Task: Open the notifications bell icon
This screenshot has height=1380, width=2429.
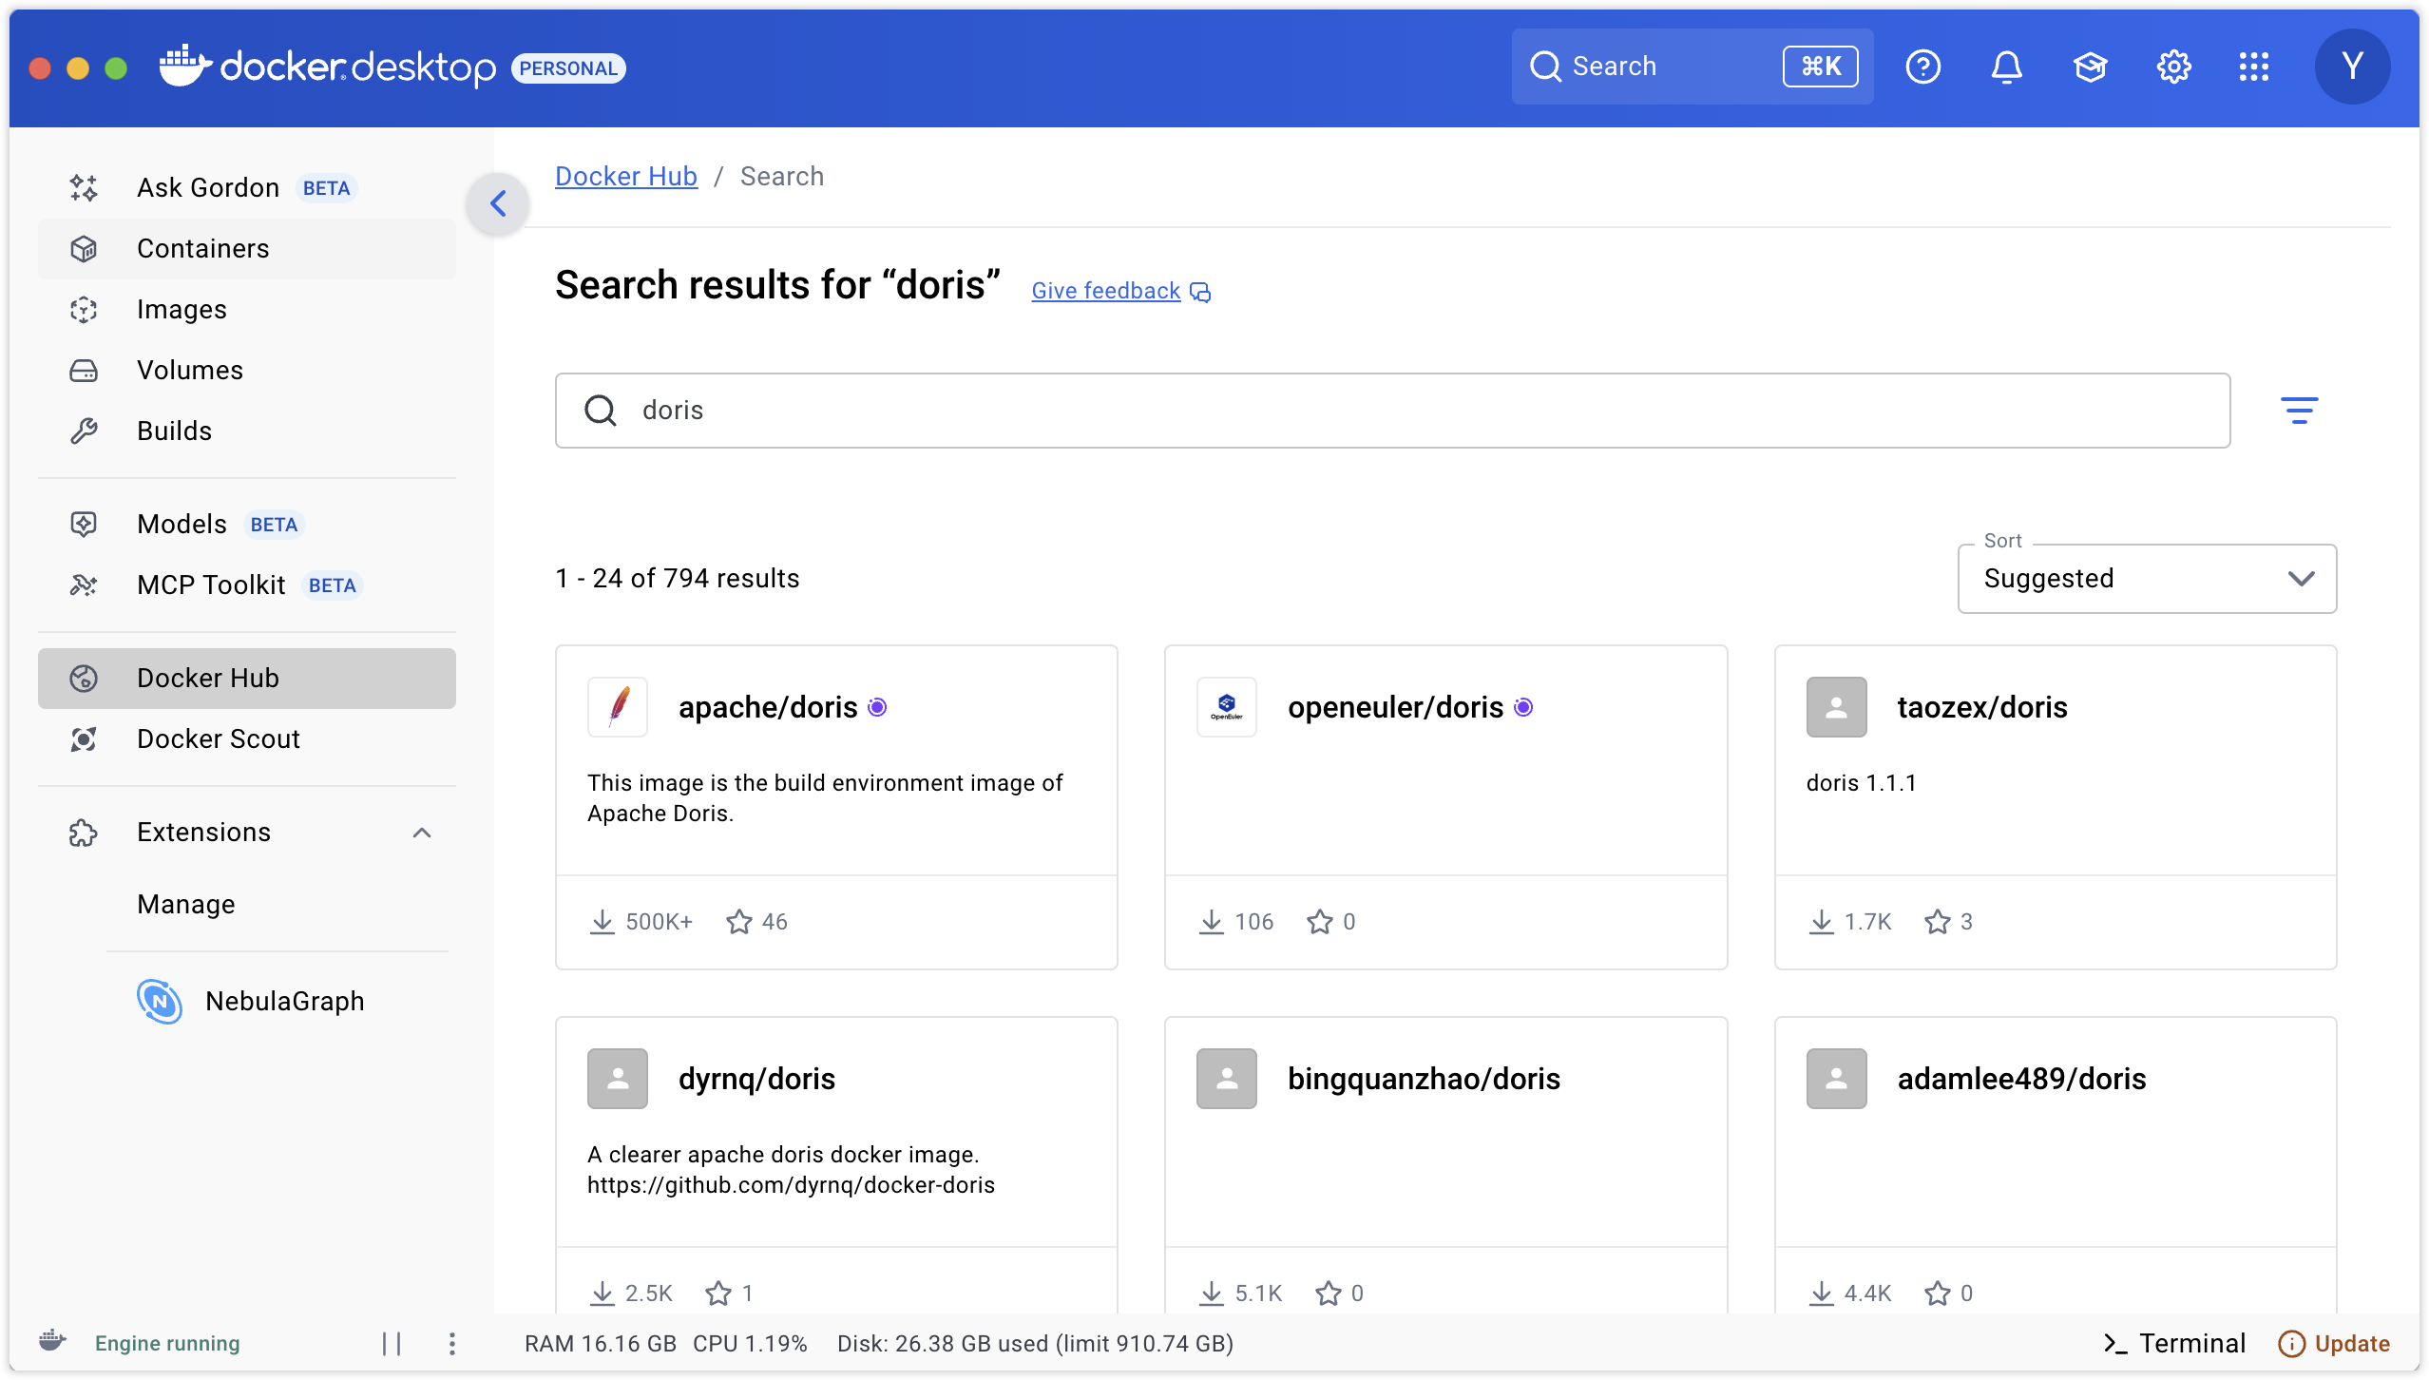Action: coord(2006,67)
